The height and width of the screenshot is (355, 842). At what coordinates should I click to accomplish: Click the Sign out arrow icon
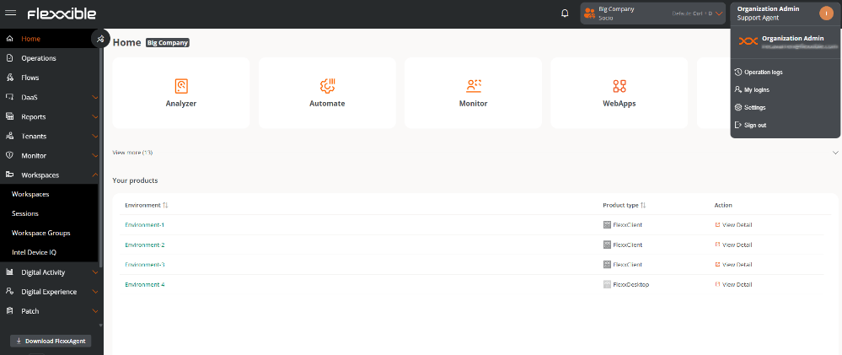click(x=737, y=125)
